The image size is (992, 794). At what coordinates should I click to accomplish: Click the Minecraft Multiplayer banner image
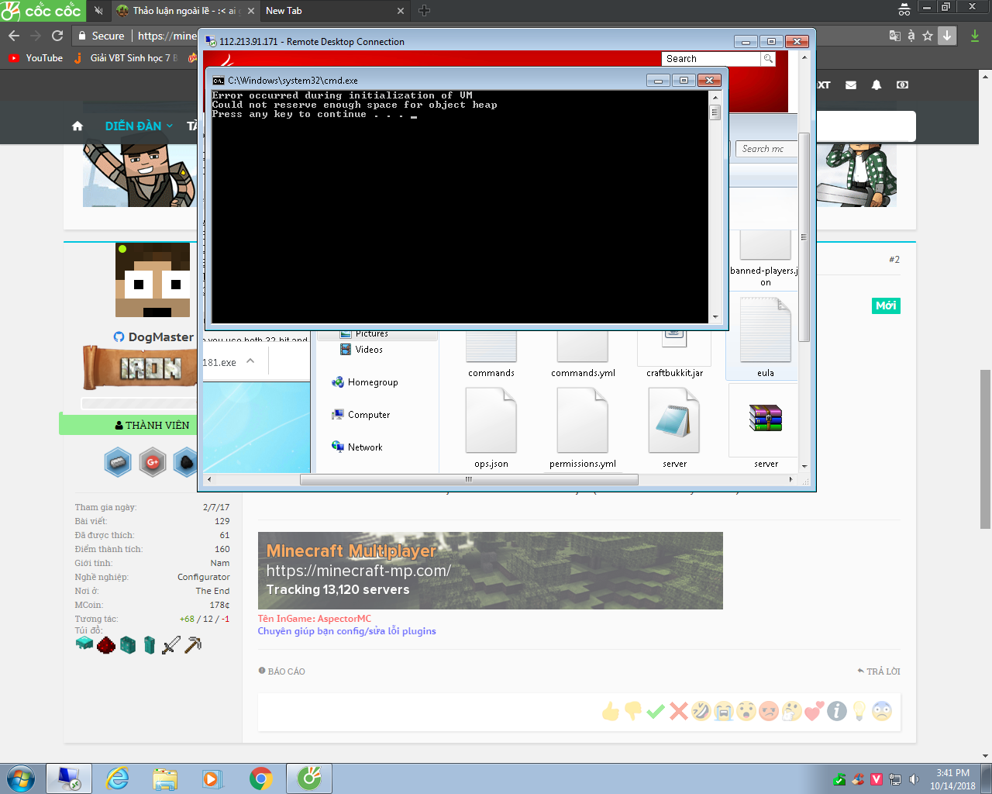[491, 571]
